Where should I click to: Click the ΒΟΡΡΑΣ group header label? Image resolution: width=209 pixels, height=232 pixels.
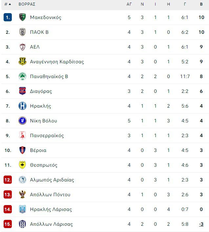[x=27, y=4]
